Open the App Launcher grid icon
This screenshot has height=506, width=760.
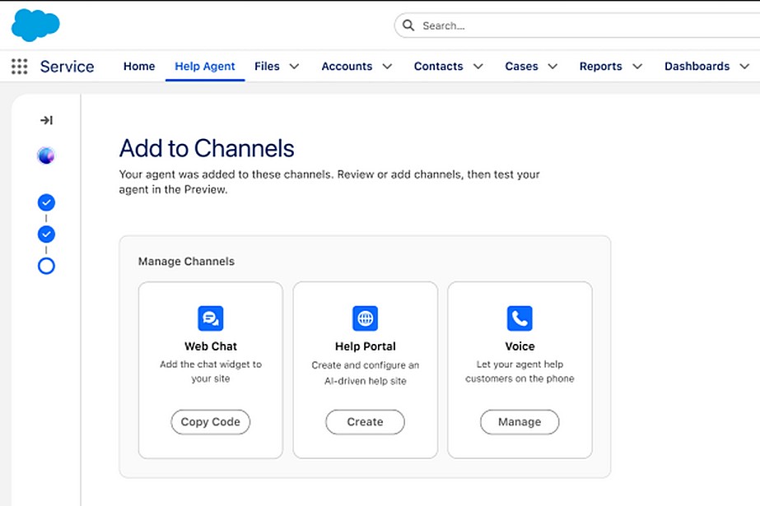[20, 67]
